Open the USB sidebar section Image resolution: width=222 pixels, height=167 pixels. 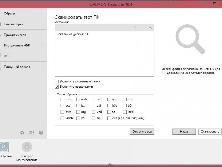tap(23, 56)
